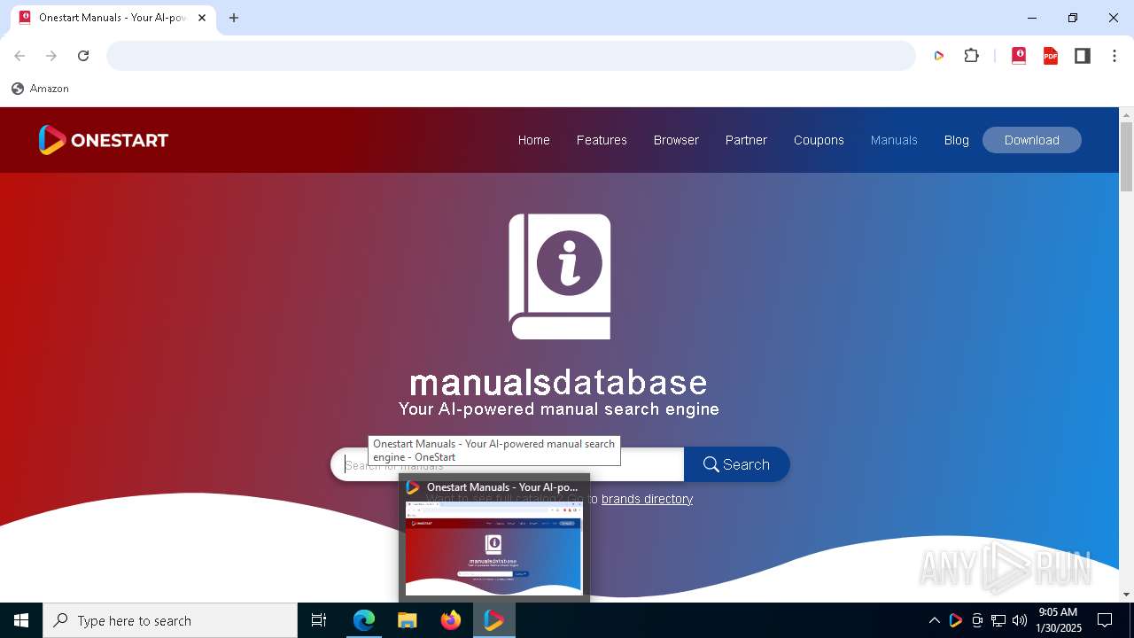Click the Download button
Viewport: 1134px width, 638px height.
pos(1032,140)
